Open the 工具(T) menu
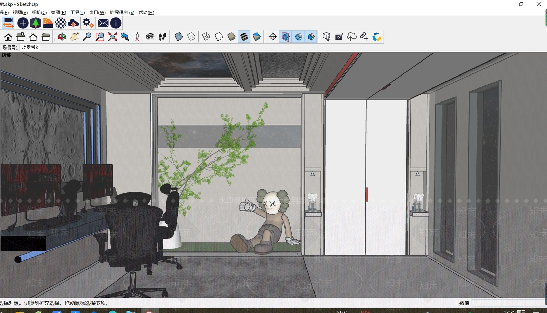The image size is (547, 313). pyautogui.click(x=78, y=13)
